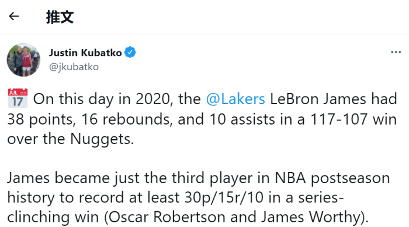Click the 'NBA postseason' words

click(x=332, y=178)
